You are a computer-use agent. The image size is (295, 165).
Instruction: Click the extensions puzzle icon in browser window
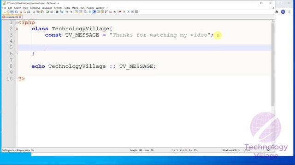(x=277, y=12)
